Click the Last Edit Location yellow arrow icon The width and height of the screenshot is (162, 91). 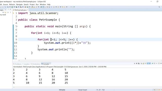(63, 7)
